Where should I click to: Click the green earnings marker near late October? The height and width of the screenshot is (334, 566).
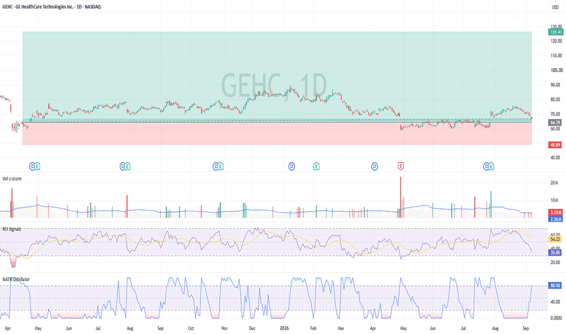tap(220, 166)
